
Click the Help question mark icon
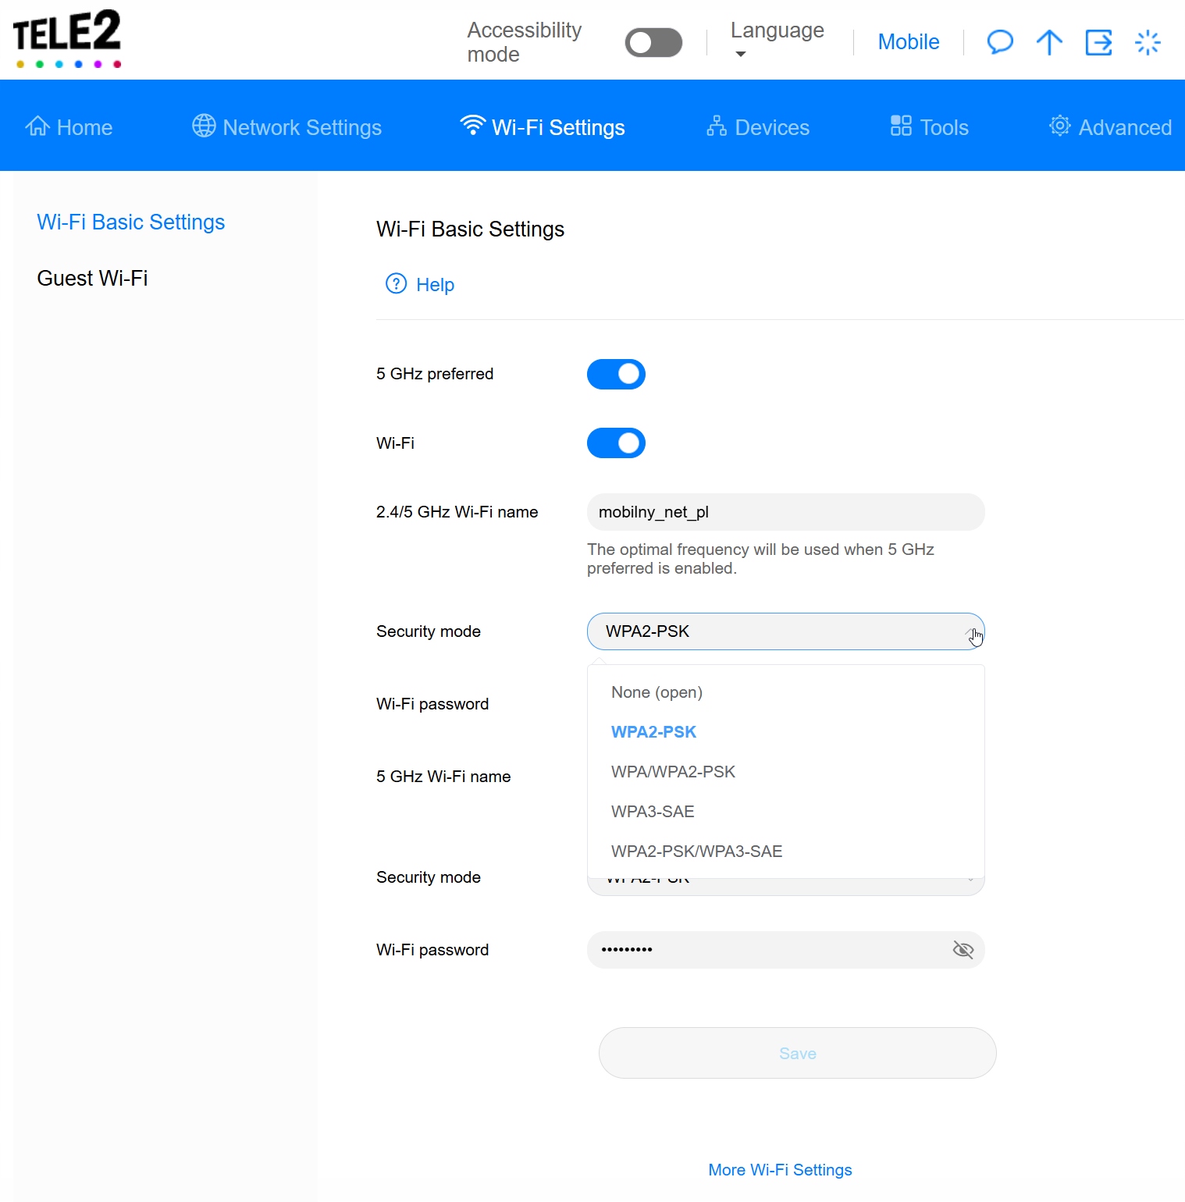(x=397, y=284)
